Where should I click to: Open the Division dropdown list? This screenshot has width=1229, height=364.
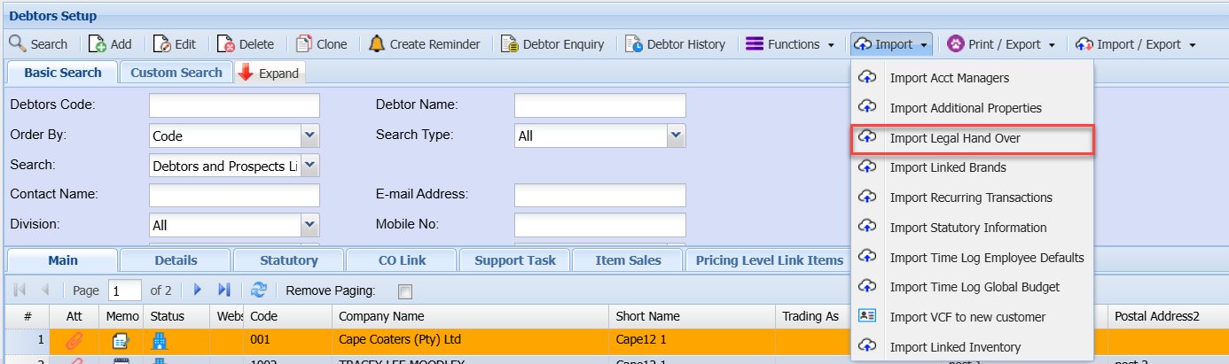pos(309,225)
